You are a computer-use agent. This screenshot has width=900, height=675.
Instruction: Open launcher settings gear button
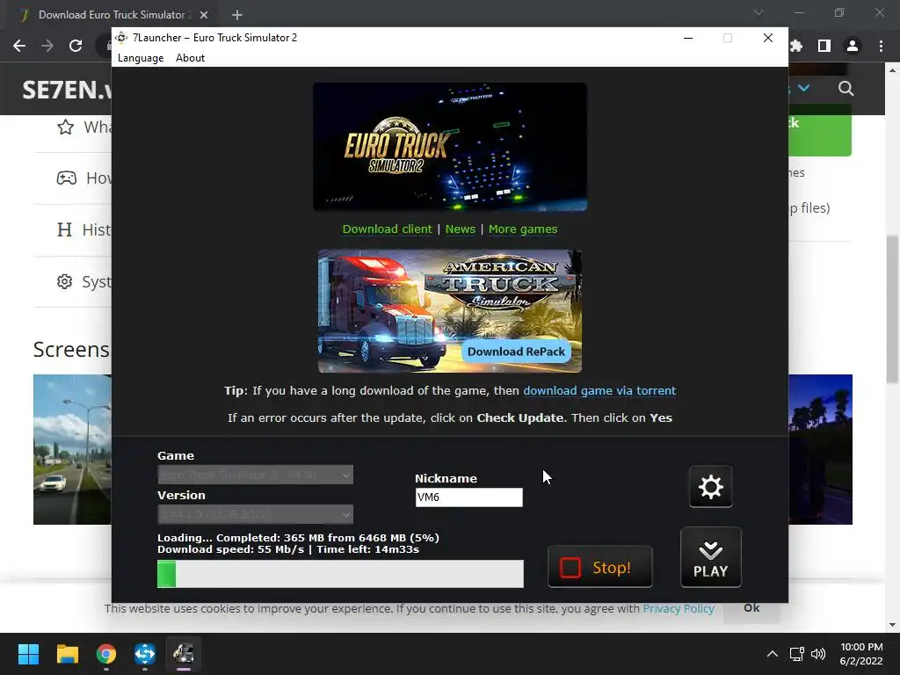710,487
